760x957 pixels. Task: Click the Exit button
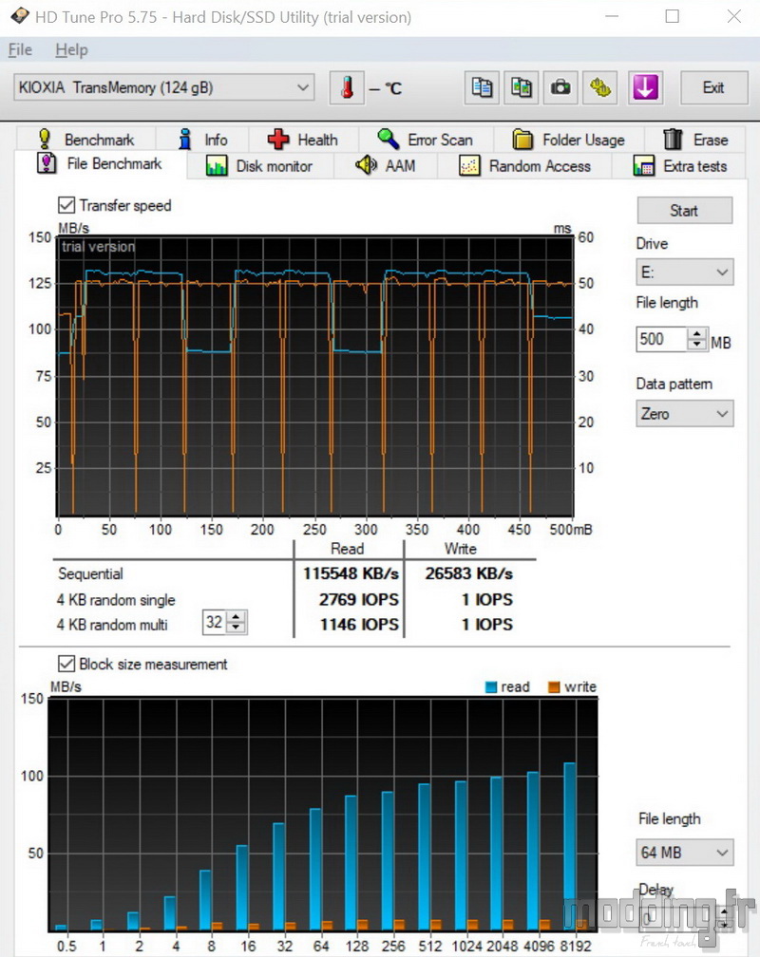pyautogui.click(x=713, y=88)
